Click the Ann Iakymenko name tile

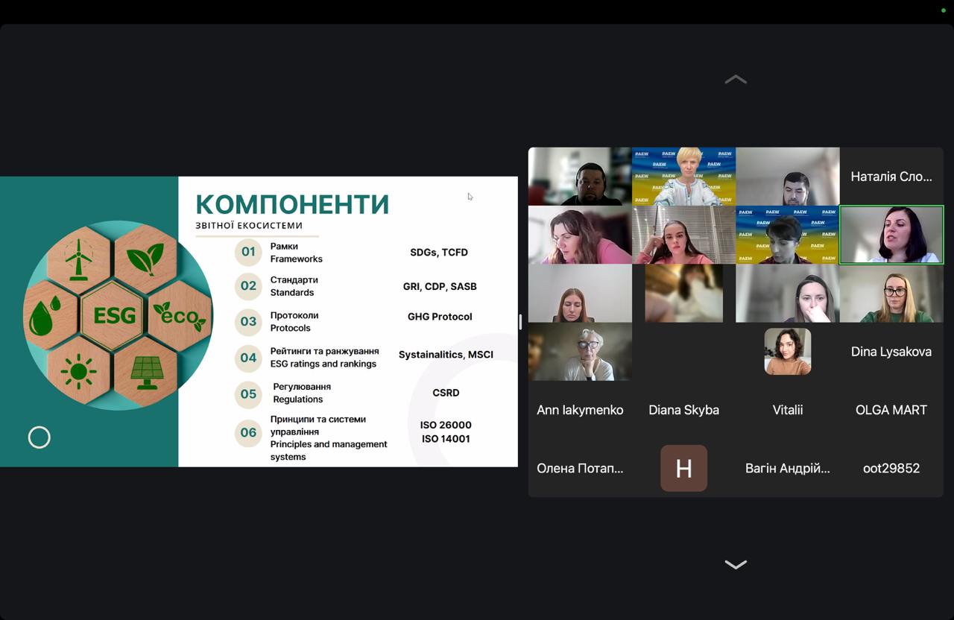pyautogui.click(x=580, y=410)
